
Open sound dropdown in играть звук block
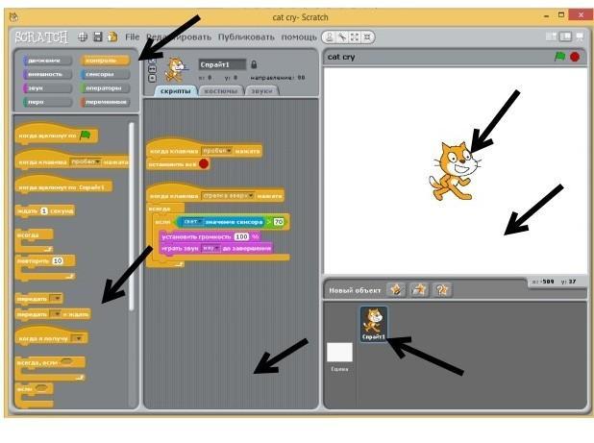(210, 248)
